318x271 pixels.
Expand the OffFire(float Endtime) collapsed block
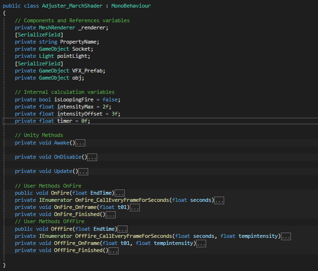(x=122, y=229)
